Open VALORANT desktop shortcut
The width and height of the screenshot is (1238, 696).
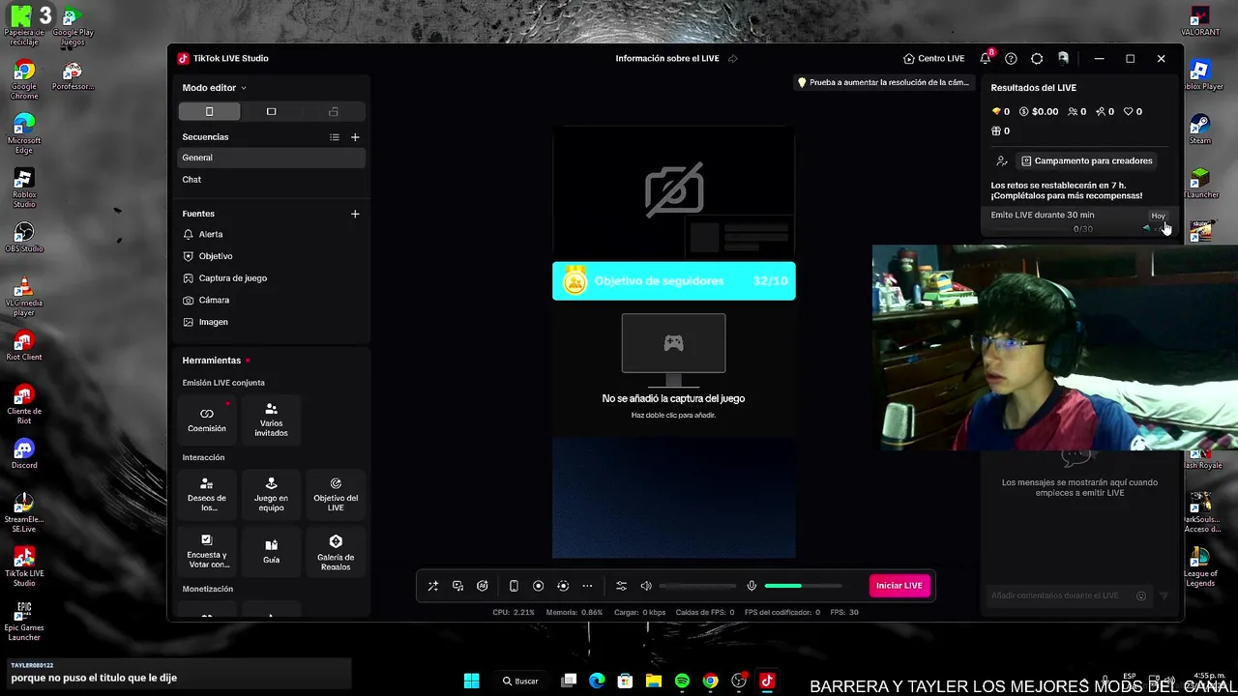click(1200, 21)
